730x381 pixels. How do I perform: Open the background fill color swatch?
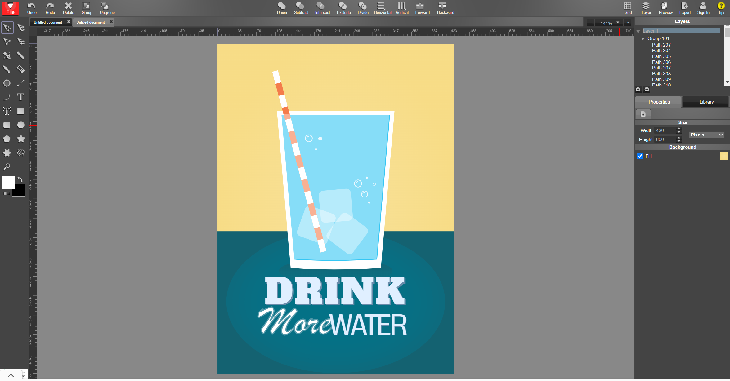click(724, 156)
